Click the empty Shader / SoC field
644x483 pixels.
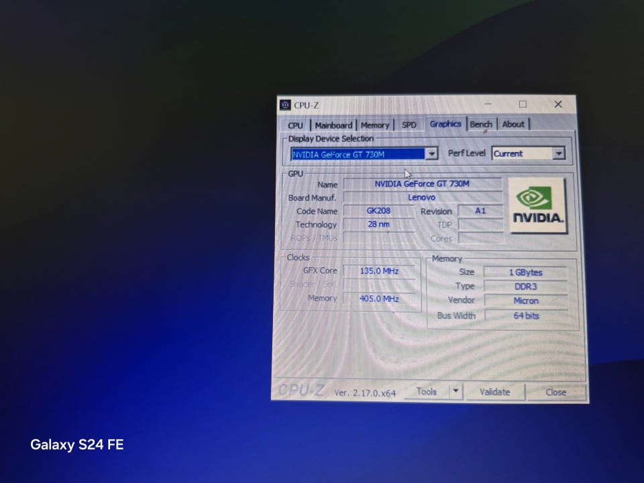pyautogui.click(x=379, y=284)
